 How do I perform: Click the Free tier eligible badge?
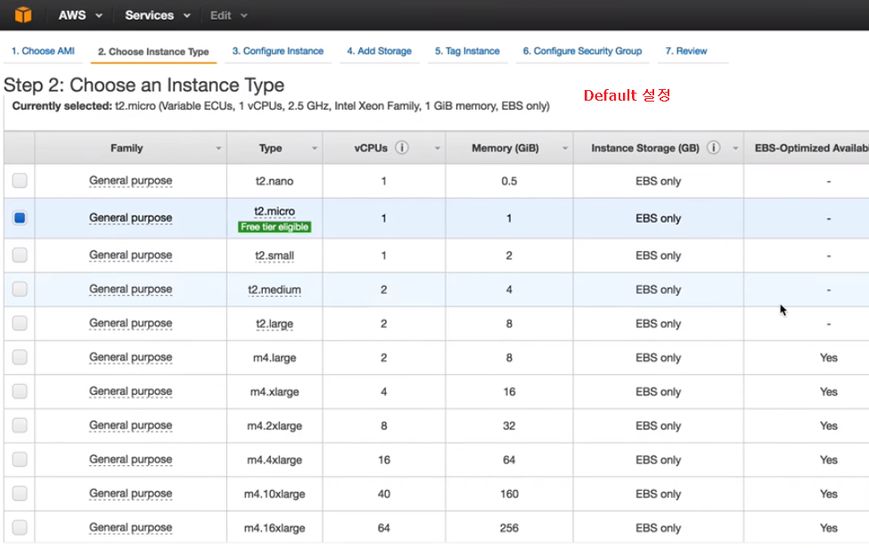[275, 226]
